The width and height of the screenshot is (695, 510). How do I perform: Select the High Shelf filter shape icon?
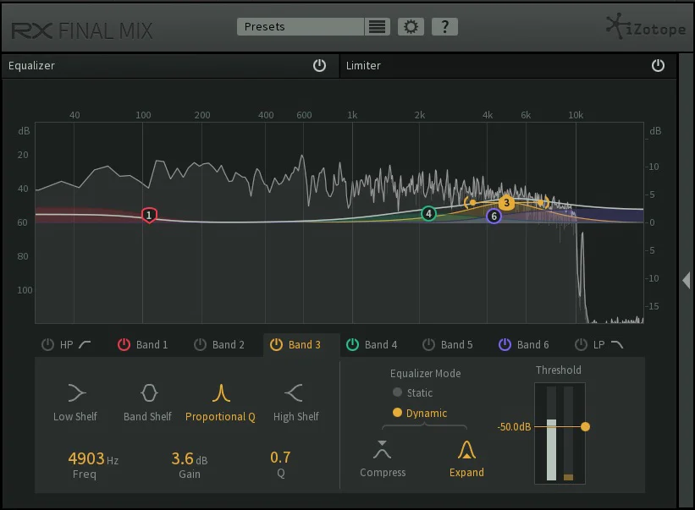(294, 392)
